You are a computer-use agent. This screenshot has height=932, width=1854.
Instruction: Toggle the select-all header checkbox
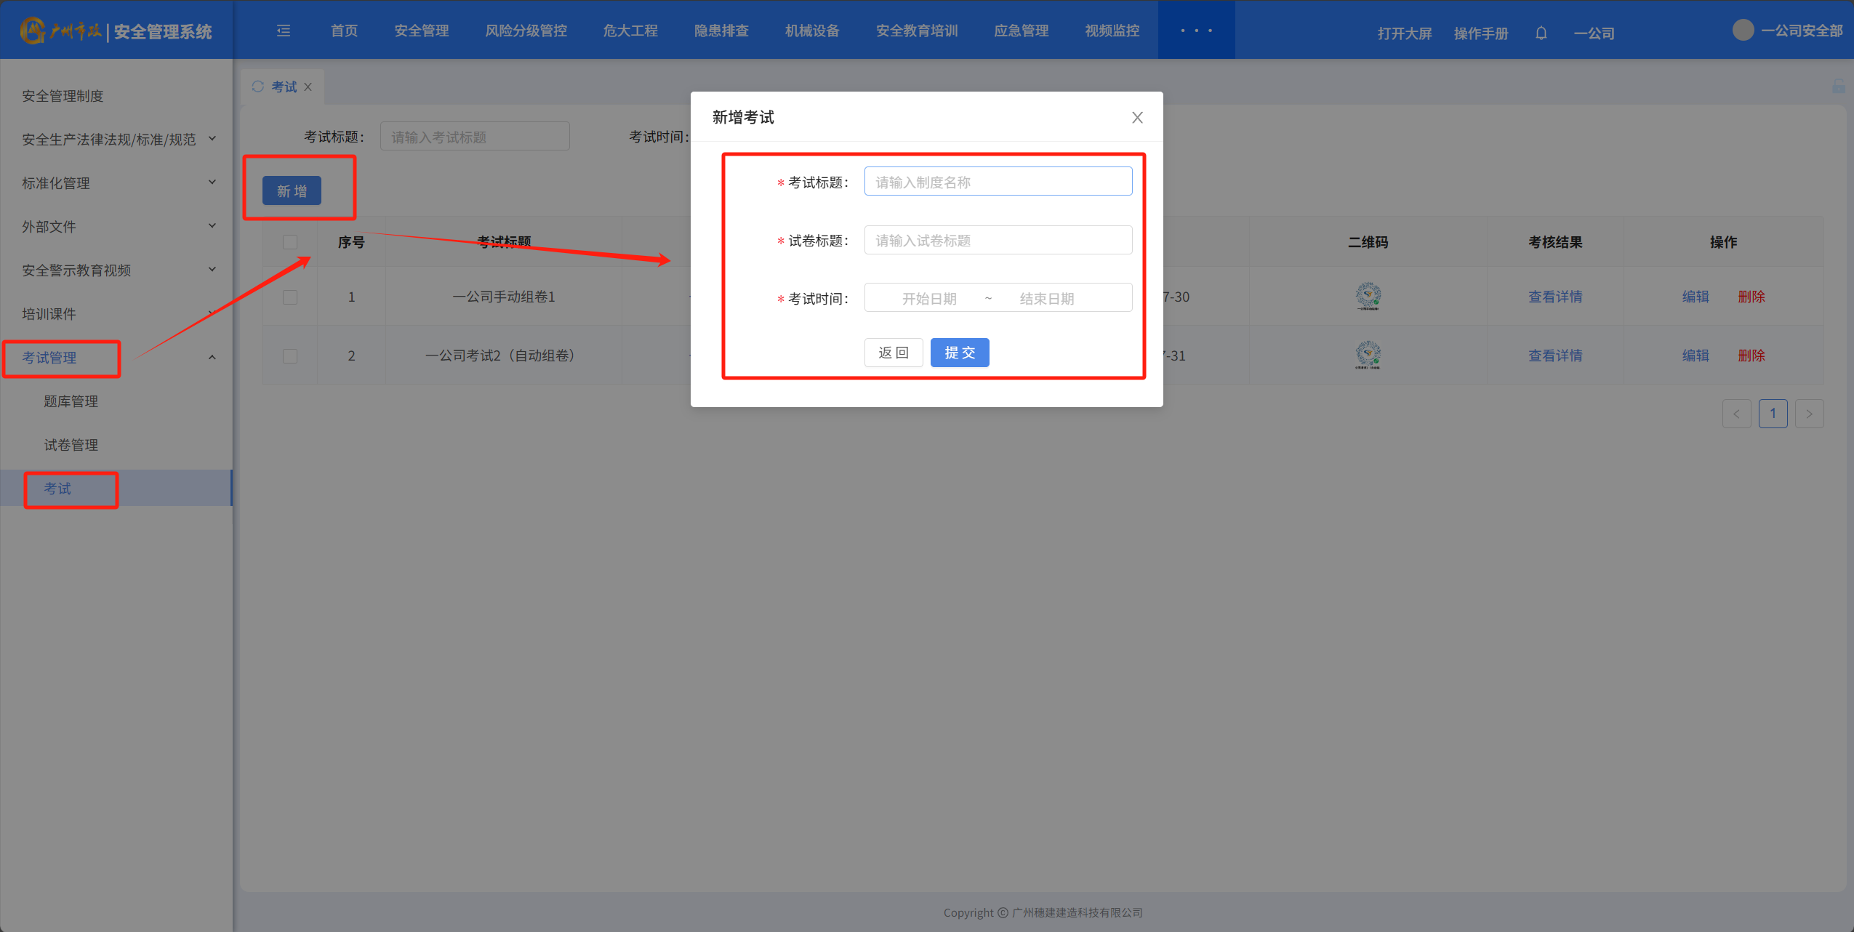coord(290,242)
